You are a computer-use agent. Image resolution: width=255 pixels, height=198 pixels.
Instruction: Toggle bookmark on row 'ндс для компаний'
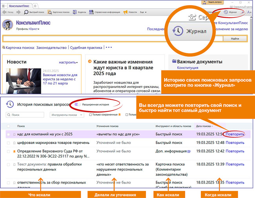pyautogui.click(x=14, y=135)
